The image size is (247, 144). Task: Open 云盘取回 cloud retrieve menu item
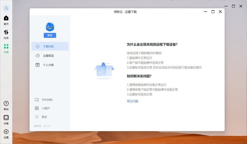[50, 56]
